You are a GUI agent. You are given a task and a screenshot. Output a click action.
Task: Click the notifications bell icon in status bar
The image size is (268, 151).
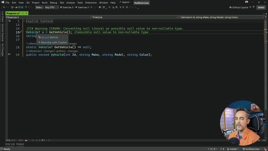pos(265,149)
